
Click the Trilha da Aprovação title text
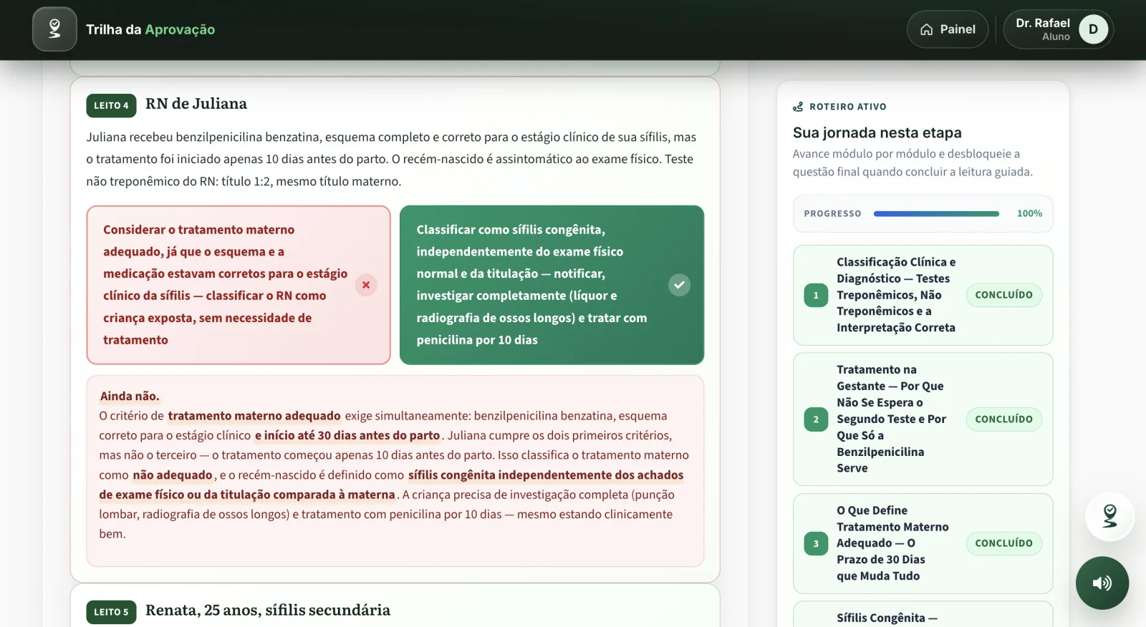point(150,29)
